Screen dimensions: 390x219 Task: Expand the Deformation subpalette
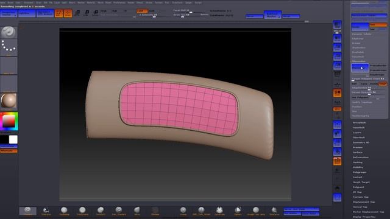pos(361,158)
